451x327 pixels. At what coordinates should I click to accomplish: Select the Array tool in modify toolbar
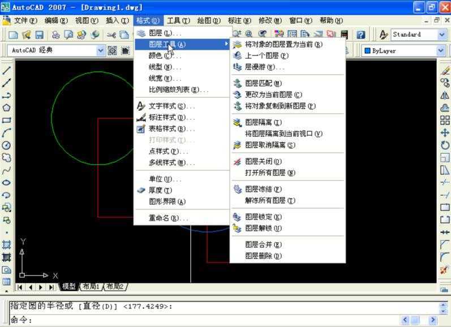click(x=445, y=120)
